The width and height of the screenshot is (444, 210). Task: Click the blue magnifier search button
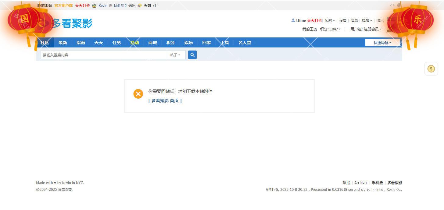[192, 55]
